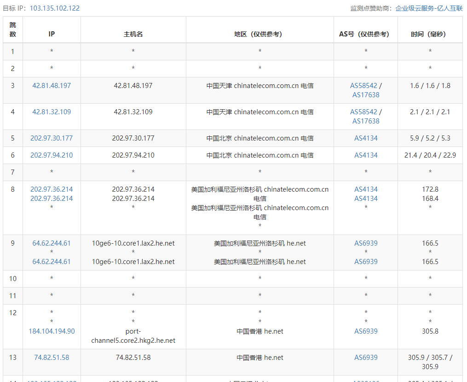Click hop 12 region 中国香港 he.net
This screenshot has width=467, height=382.
click(259, 331)
